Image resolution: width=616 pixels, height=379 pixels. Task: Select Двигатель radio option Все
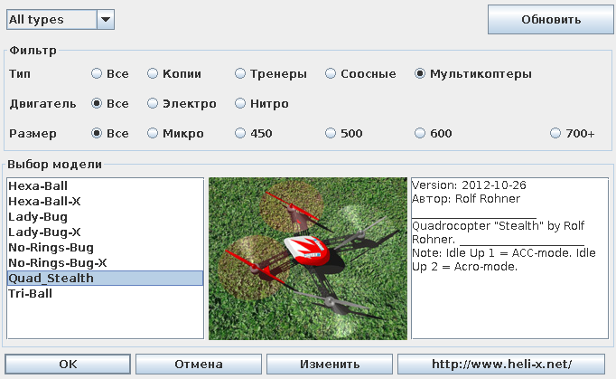97,103
